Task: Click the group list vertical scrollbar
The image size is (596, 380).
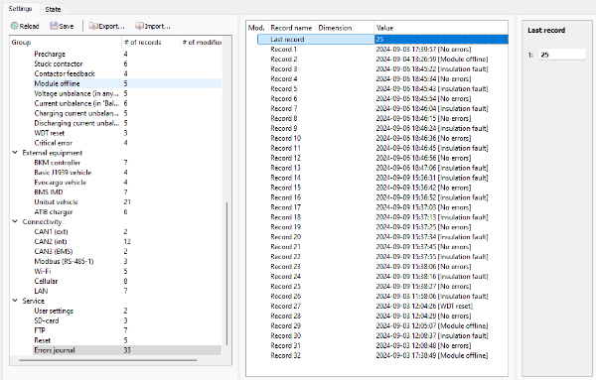Action: pyautogui.click(x=226, y=273)
